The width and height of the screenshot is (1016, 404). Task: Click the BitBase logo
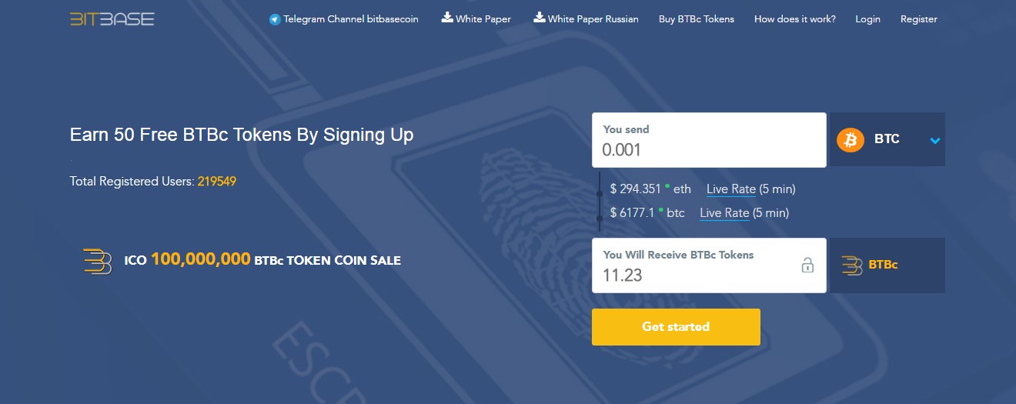point(112,18)
